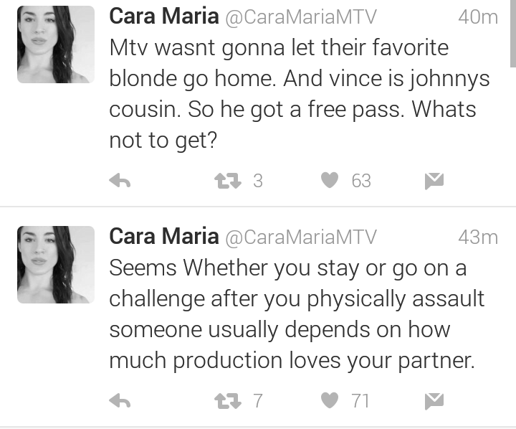Viewport: 516px width, 429px height.
Task: Retweet the tweet about favorite blonde
Action: pyautogui.click(x=228, y=181)
